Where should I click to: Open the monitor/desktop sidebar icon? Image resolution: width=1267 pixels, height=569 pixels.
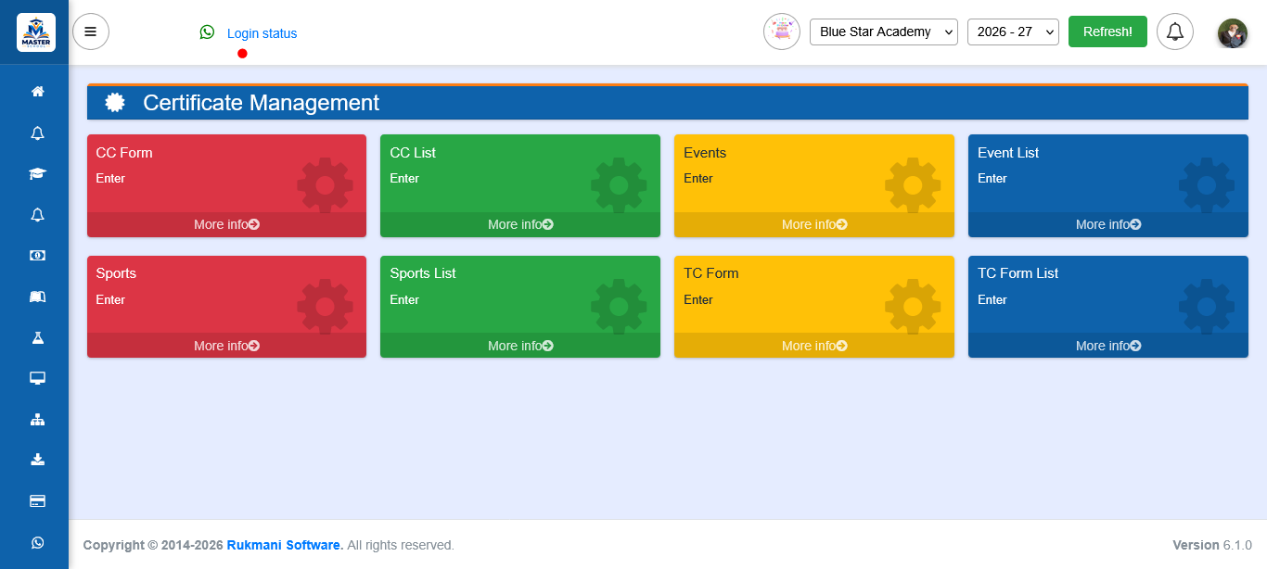tap(37, 378)
